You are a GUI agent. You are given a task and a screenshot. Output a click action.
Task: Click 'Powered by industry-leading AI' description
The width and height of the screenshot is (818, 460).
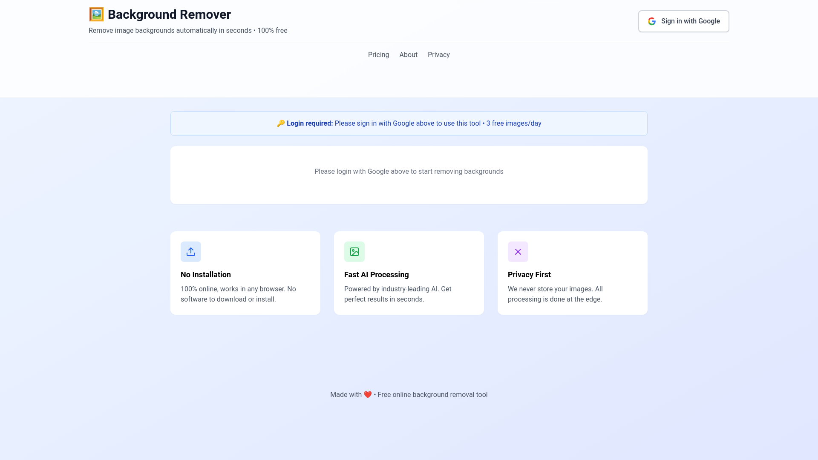[397, 294]
